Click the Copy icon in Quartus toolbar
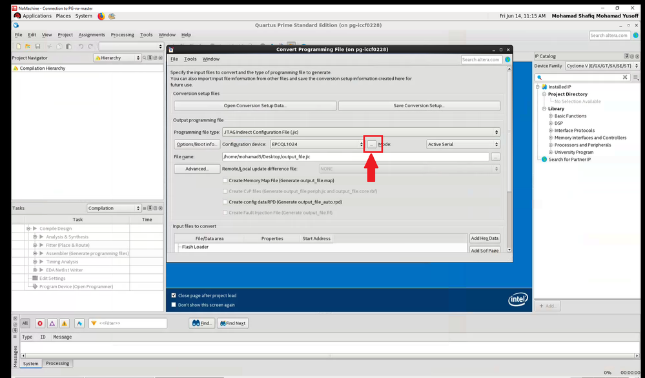Screen dimensions: 645x378 point(59,47)
